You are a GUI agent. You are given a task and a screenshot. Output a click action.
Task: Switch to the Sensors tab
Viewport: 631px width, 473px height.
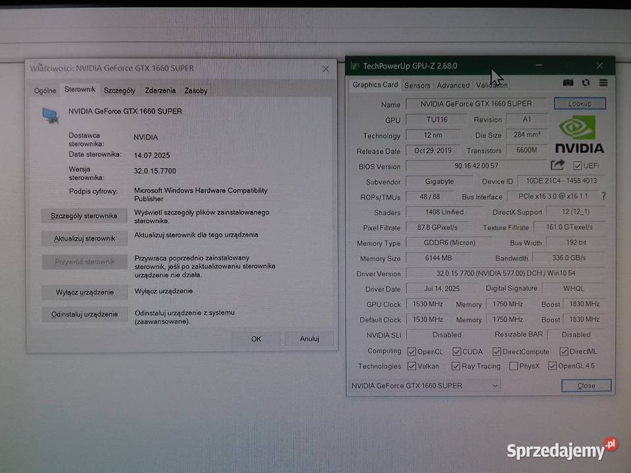pos(417,85)
